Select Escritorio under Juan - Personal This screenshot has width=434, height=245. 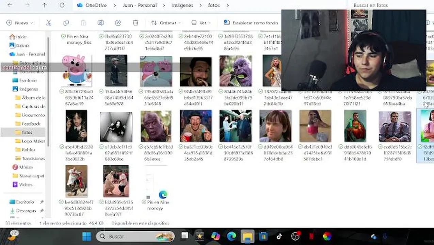click(28, 80)
